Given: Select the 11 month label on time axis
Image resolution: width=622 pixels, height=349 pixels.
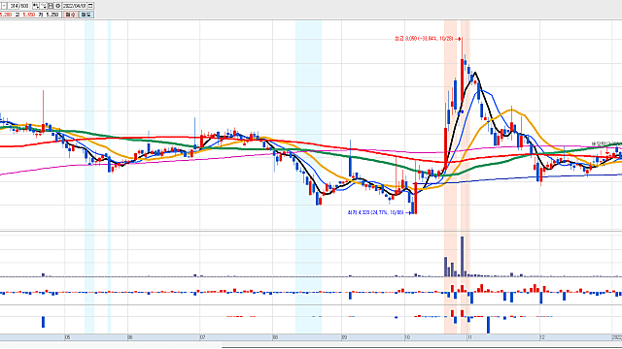Looking at the screenshot, I should click(x=469, y=337).
